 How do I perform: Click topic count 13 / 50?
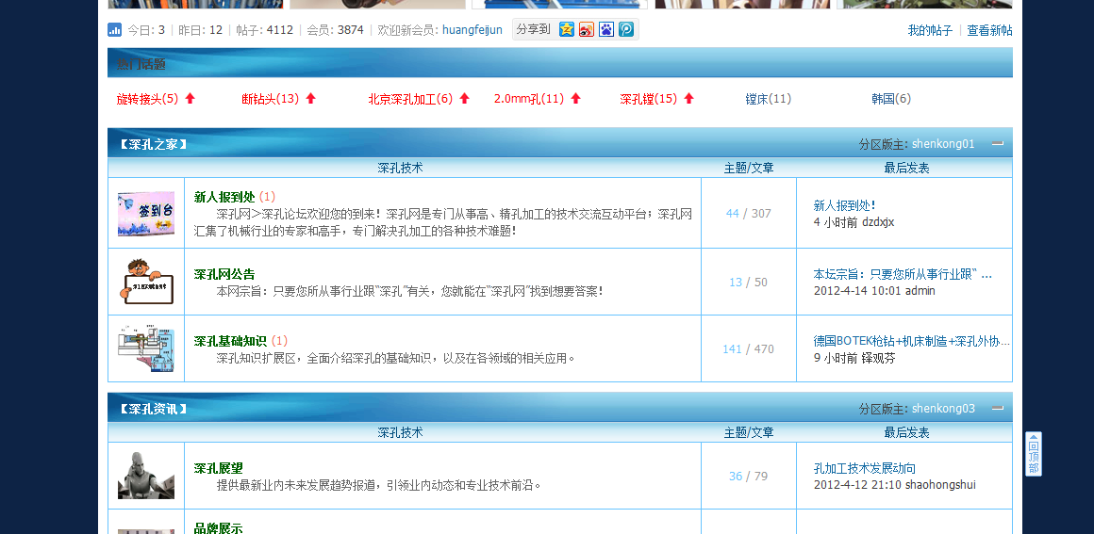pos(748,283)
